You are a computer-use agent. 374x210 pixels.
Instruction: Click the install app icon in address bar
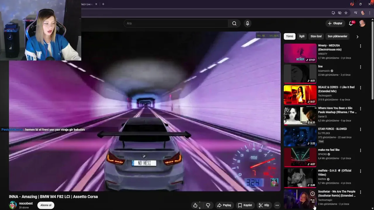333,13
